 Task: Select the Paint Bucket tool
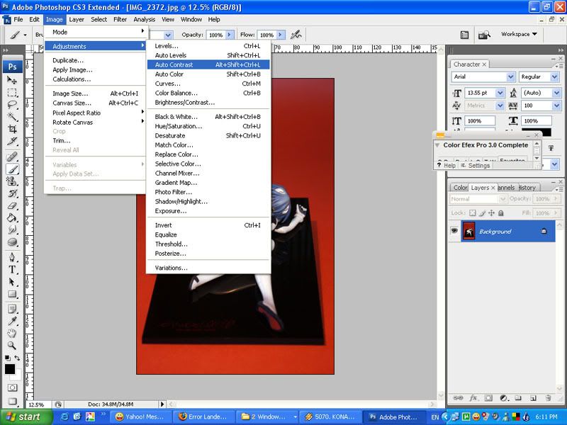pyautogui.click(x=12, y=218)
